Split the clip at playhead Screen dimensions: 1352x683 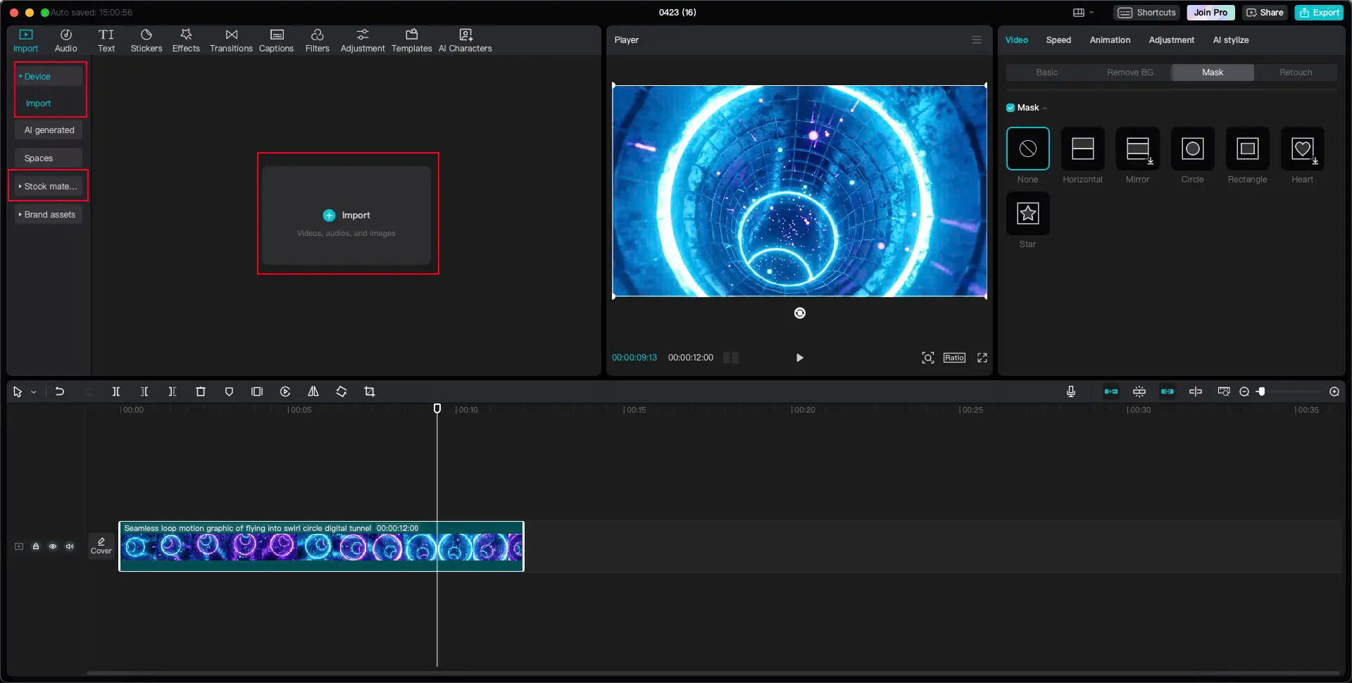pos(116,391)
